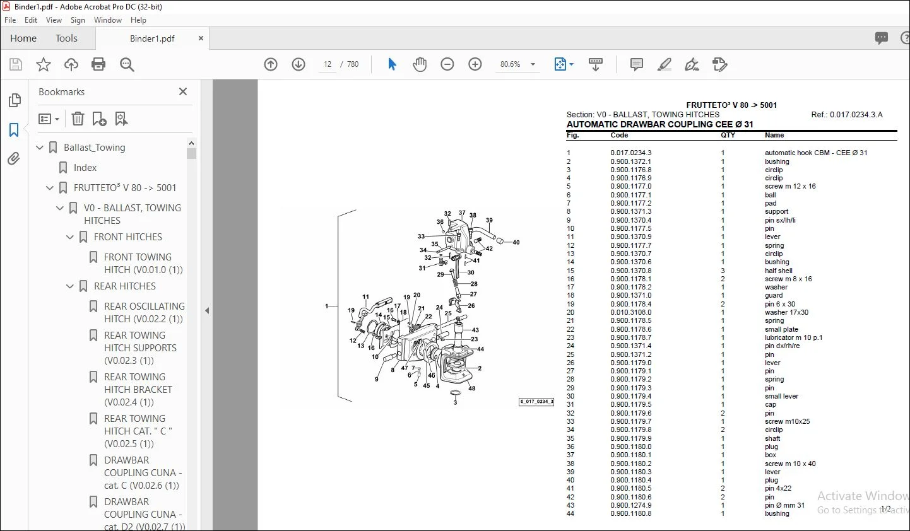Open REAR TOWING HITCH SUPPORTS bookmark
Image resolution: width=910 pixels, height=531 pixels.
pos(140,348)
